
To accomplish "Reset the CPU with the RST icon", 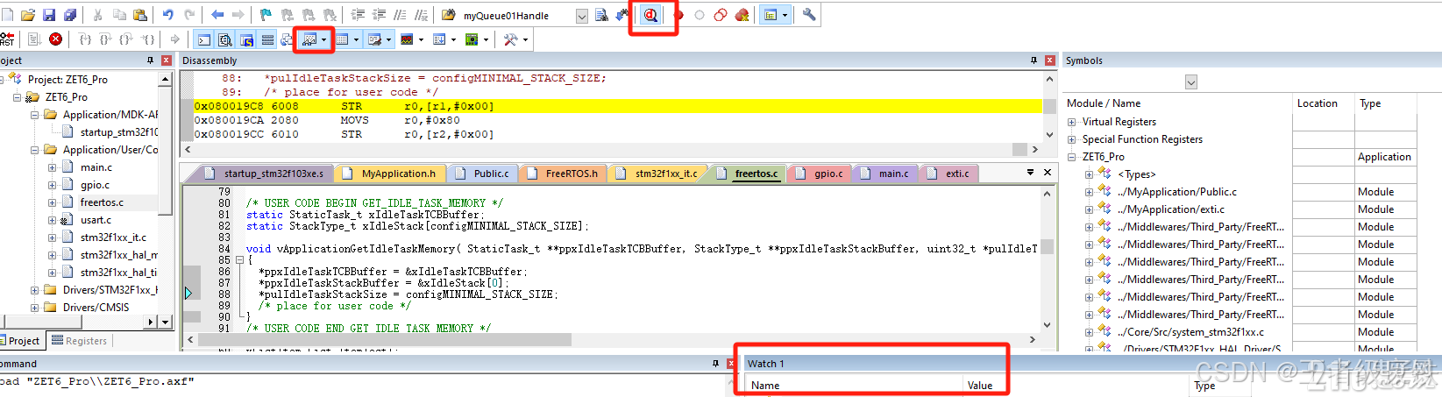I will [x=7, y=39].
